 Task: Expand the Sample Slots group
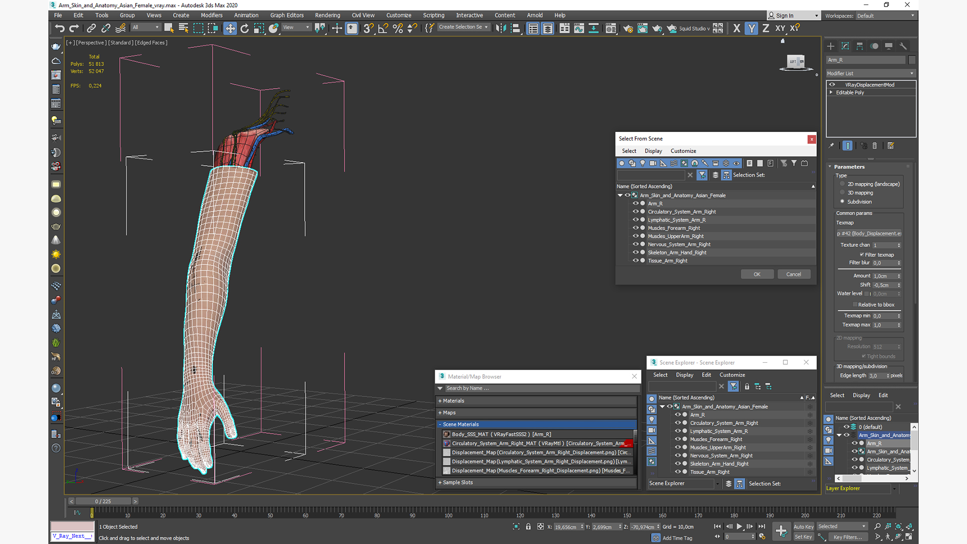537,483
